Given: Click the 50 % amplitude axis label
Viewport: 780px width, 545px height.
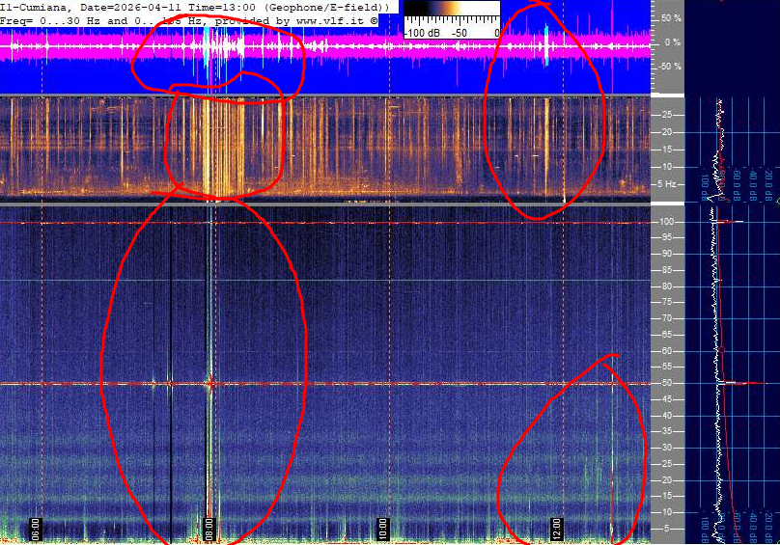Looking at the screenshot, I should tap(672, 18).
